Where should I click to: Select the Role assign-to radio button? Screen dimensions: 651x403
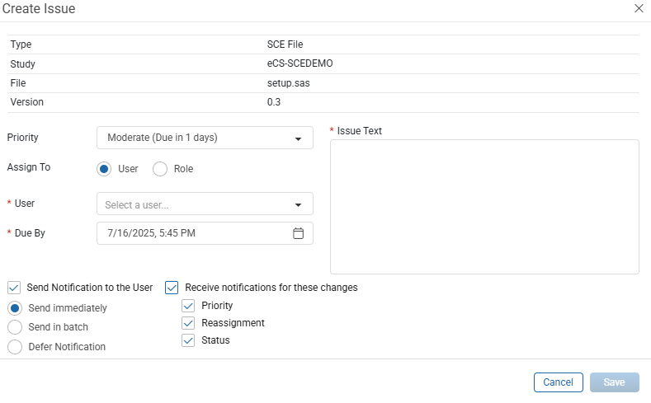coord(160,169)
